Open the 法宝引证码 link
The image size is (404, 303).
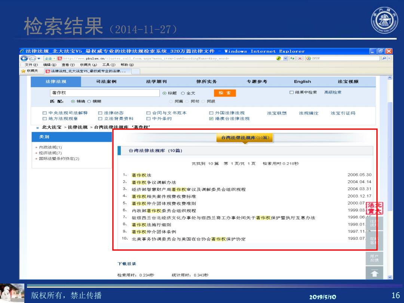click(x=343, y=113)
